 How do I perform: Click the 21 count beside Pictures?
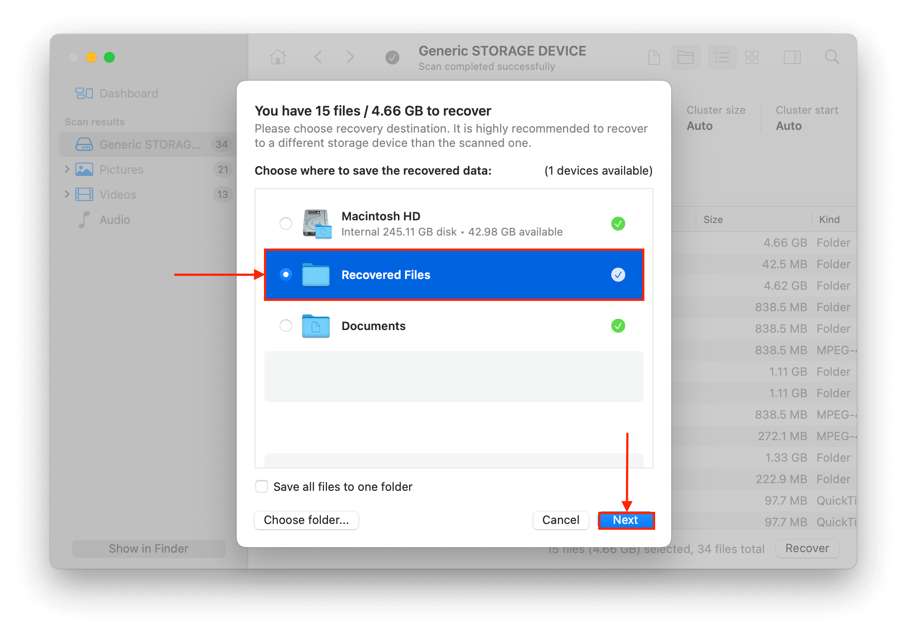pos(223,169)
